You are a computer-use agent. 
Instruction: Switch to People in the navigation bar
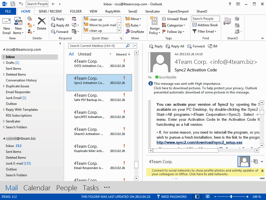click(x=67, y=188)
